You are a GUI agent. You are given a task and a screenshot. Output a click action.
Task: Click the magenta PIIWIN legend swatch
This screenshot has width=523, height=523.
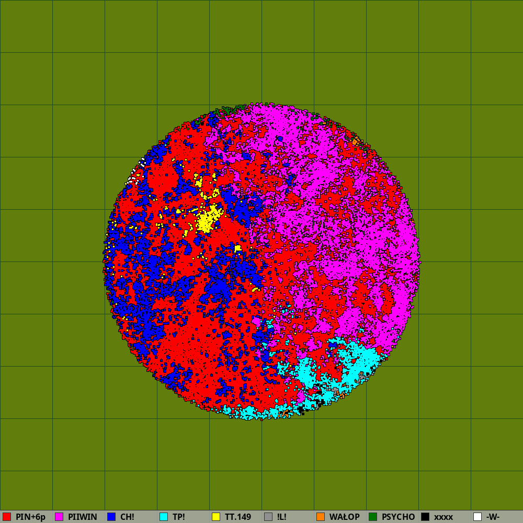click(59, 517)
